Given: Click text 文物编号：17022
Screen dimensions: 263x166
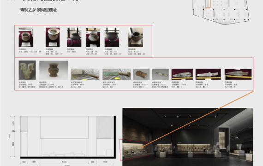Looking at the screenshot, I should point(140,85).
